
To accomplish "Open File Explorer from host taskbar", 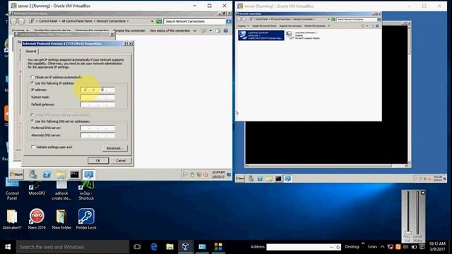I will [x=169, y=247].
